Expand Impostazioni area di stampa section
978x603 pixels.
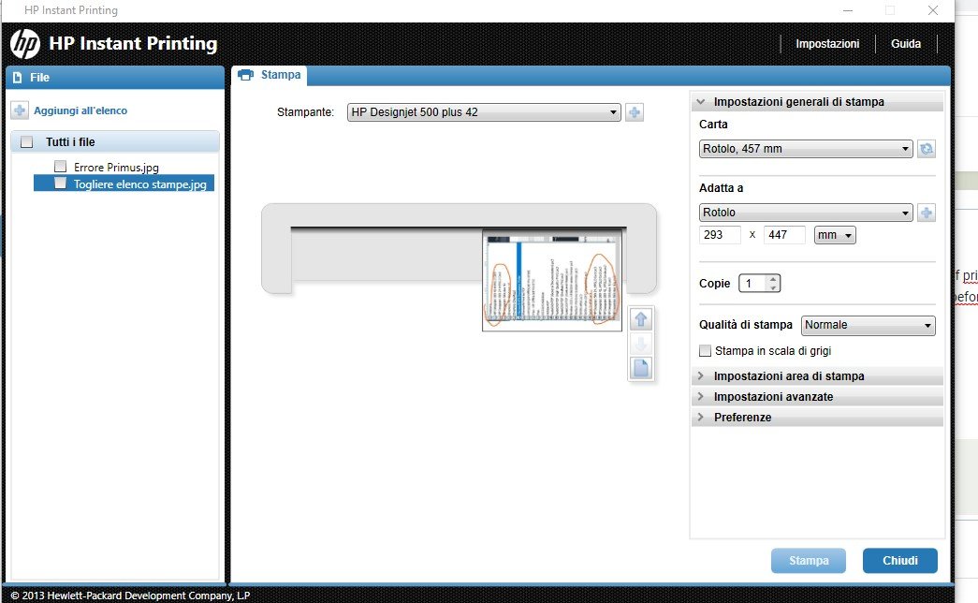click(x=817, y=375)
